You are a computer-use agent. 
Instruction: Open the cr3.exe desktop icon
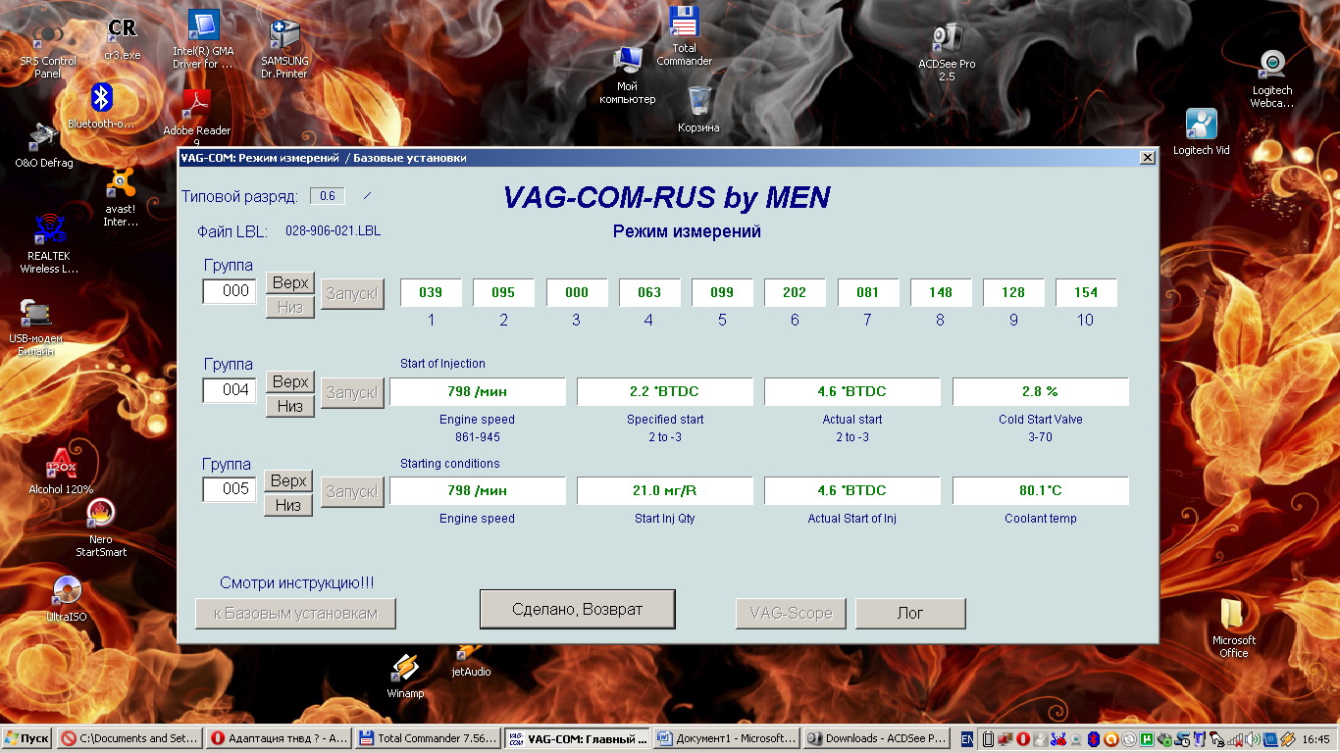[122, 39]
